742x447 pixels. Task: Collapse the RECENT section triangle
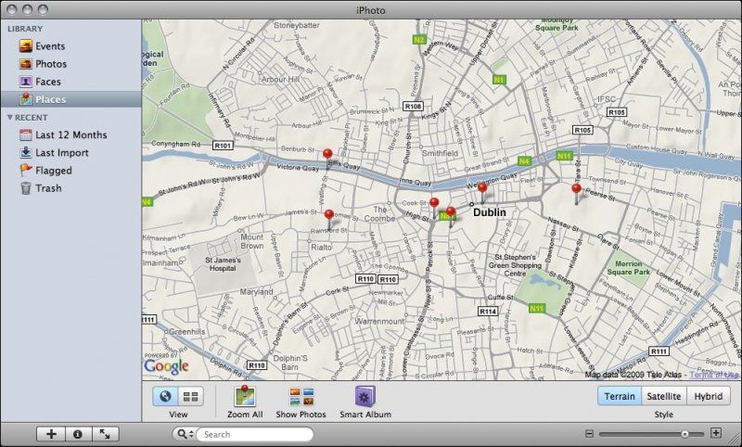click(9, 118)
